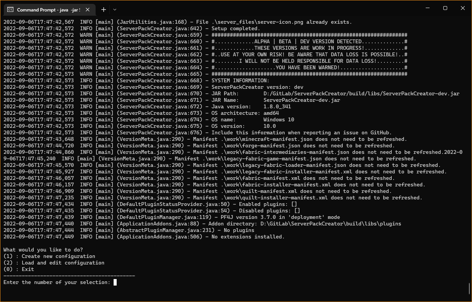Click the 'Enabled plugins: []' log line

(150, 204)
